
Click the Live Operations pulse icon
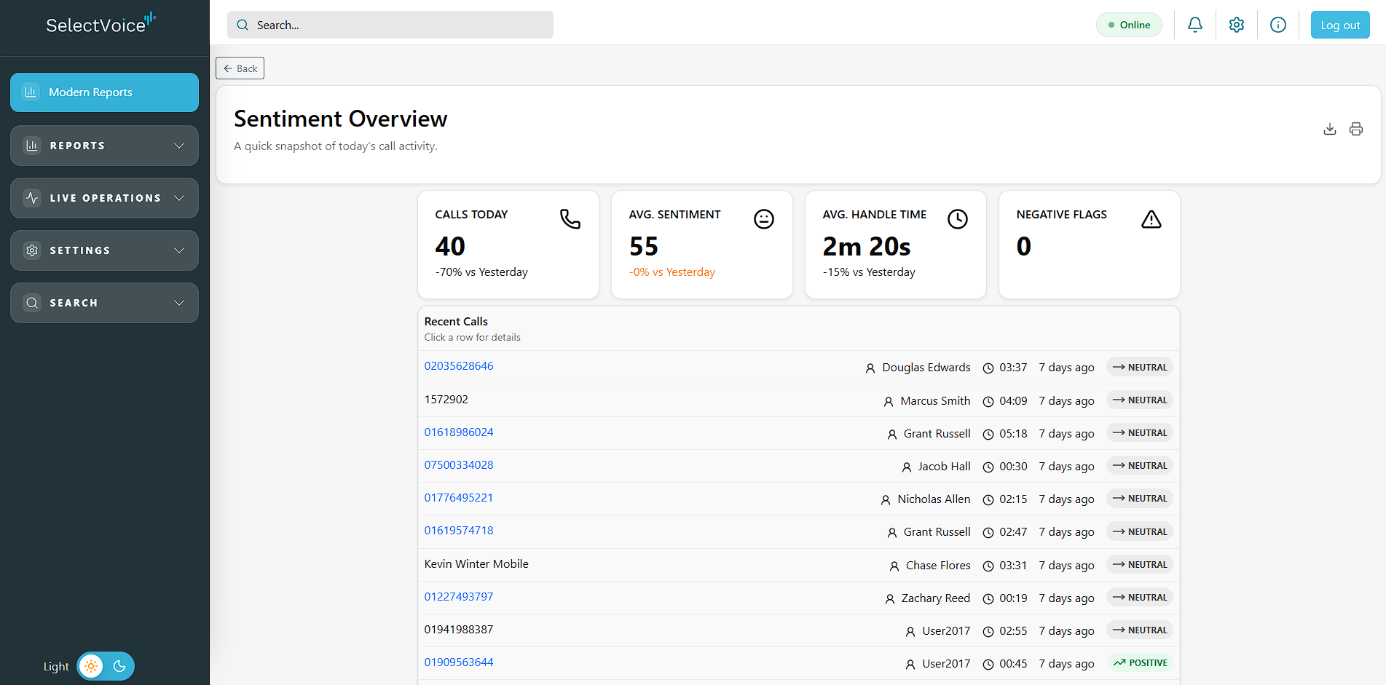pos(32,198)
